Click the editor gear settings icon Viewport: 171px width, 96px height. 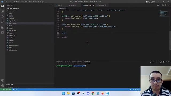[163, 5]
